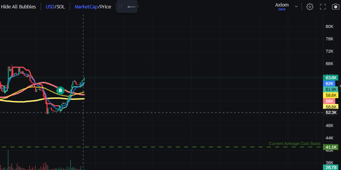The height and width of the screenshot is (170, 341).
Task: Click Current Average Cost Basis line label
Action: tap(295, 144)
